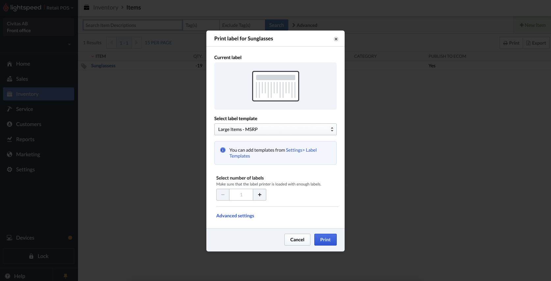Viewport: 551px width, 281px height.
Task: Click the Sales register icon in sidebar
Action: coord(10,79)
